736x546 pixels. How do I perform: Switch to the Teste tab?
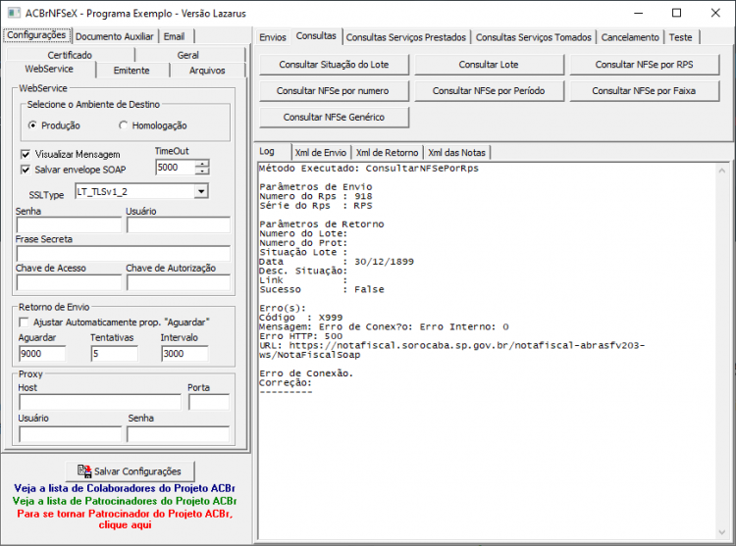click(x=681, y=37)
